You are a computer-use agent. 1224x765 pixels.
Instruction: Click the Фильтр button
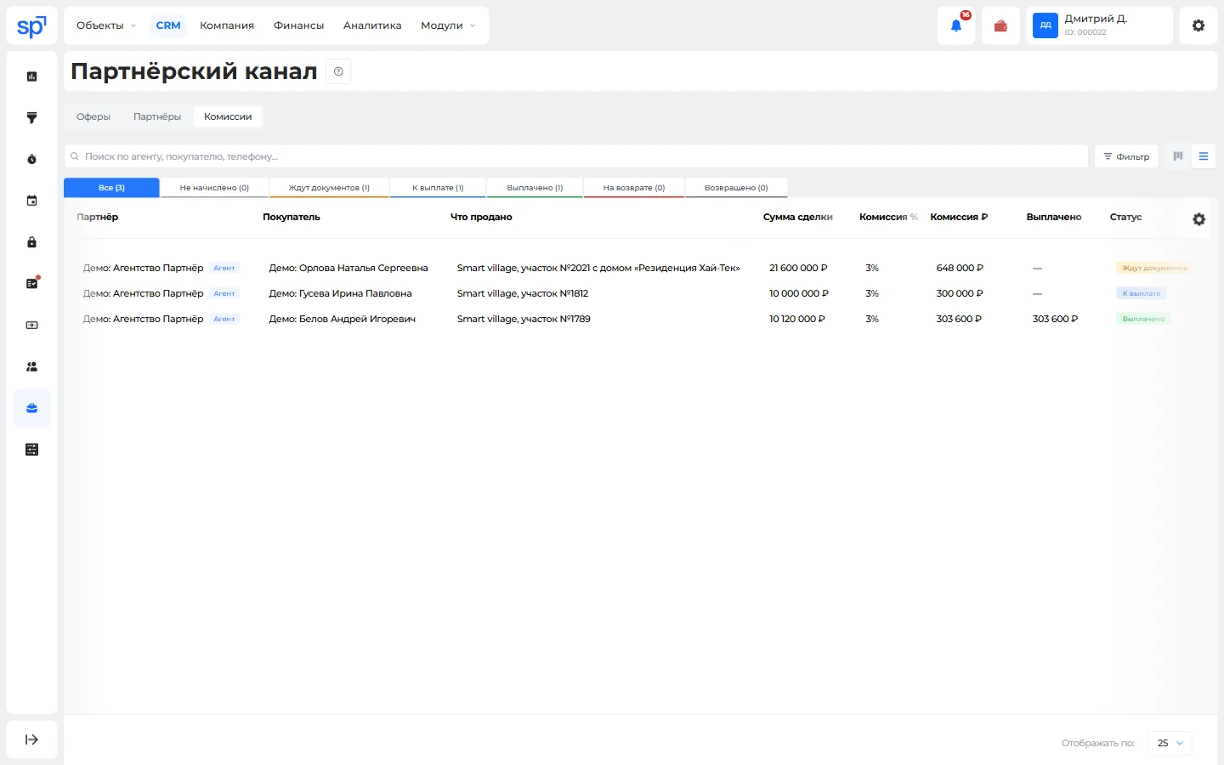(1126, 156)
